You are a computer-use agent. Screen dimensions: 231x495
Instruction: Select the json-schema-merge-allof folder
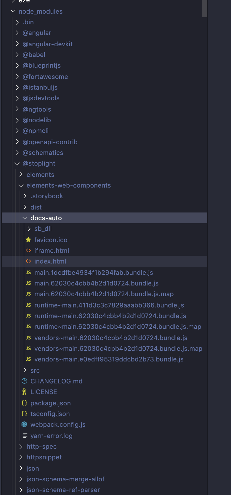click(x=65, y=479)
